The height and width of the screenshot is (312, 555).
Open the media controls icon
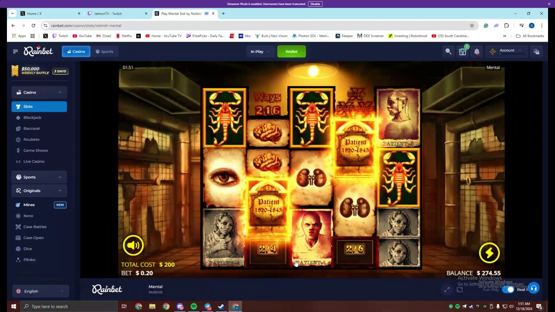tap(521, 25)
